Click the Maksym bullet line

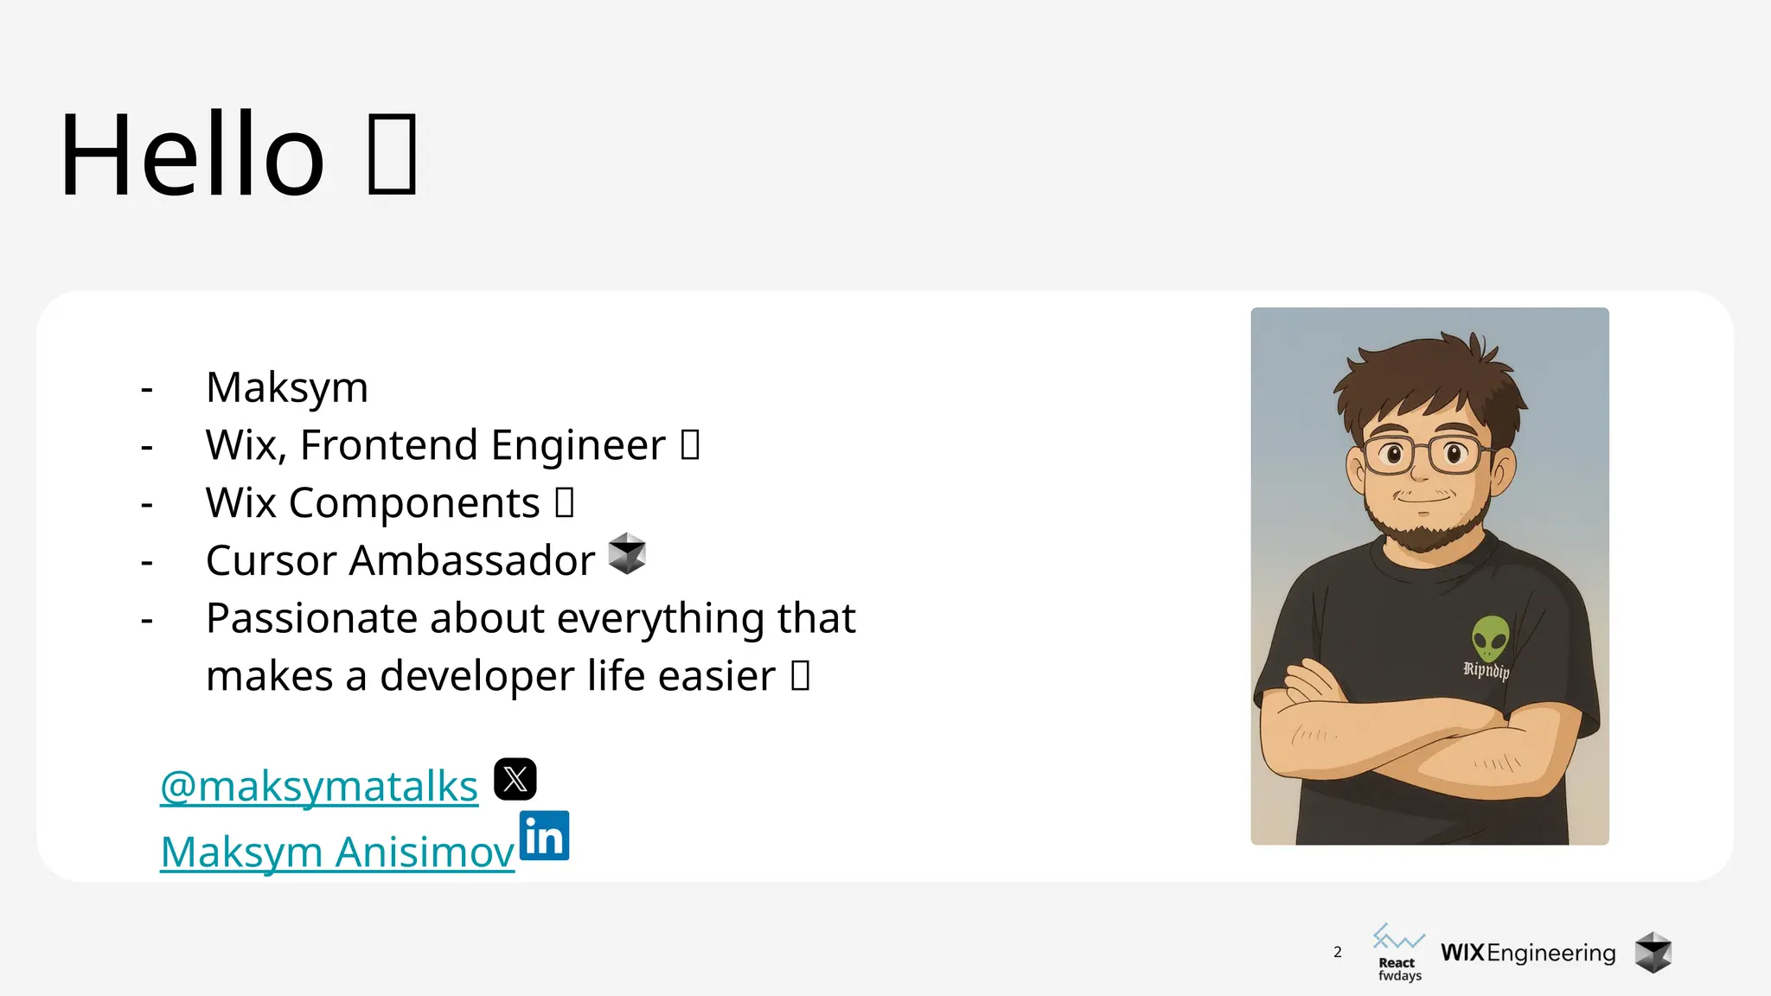[x=287, y=386]
